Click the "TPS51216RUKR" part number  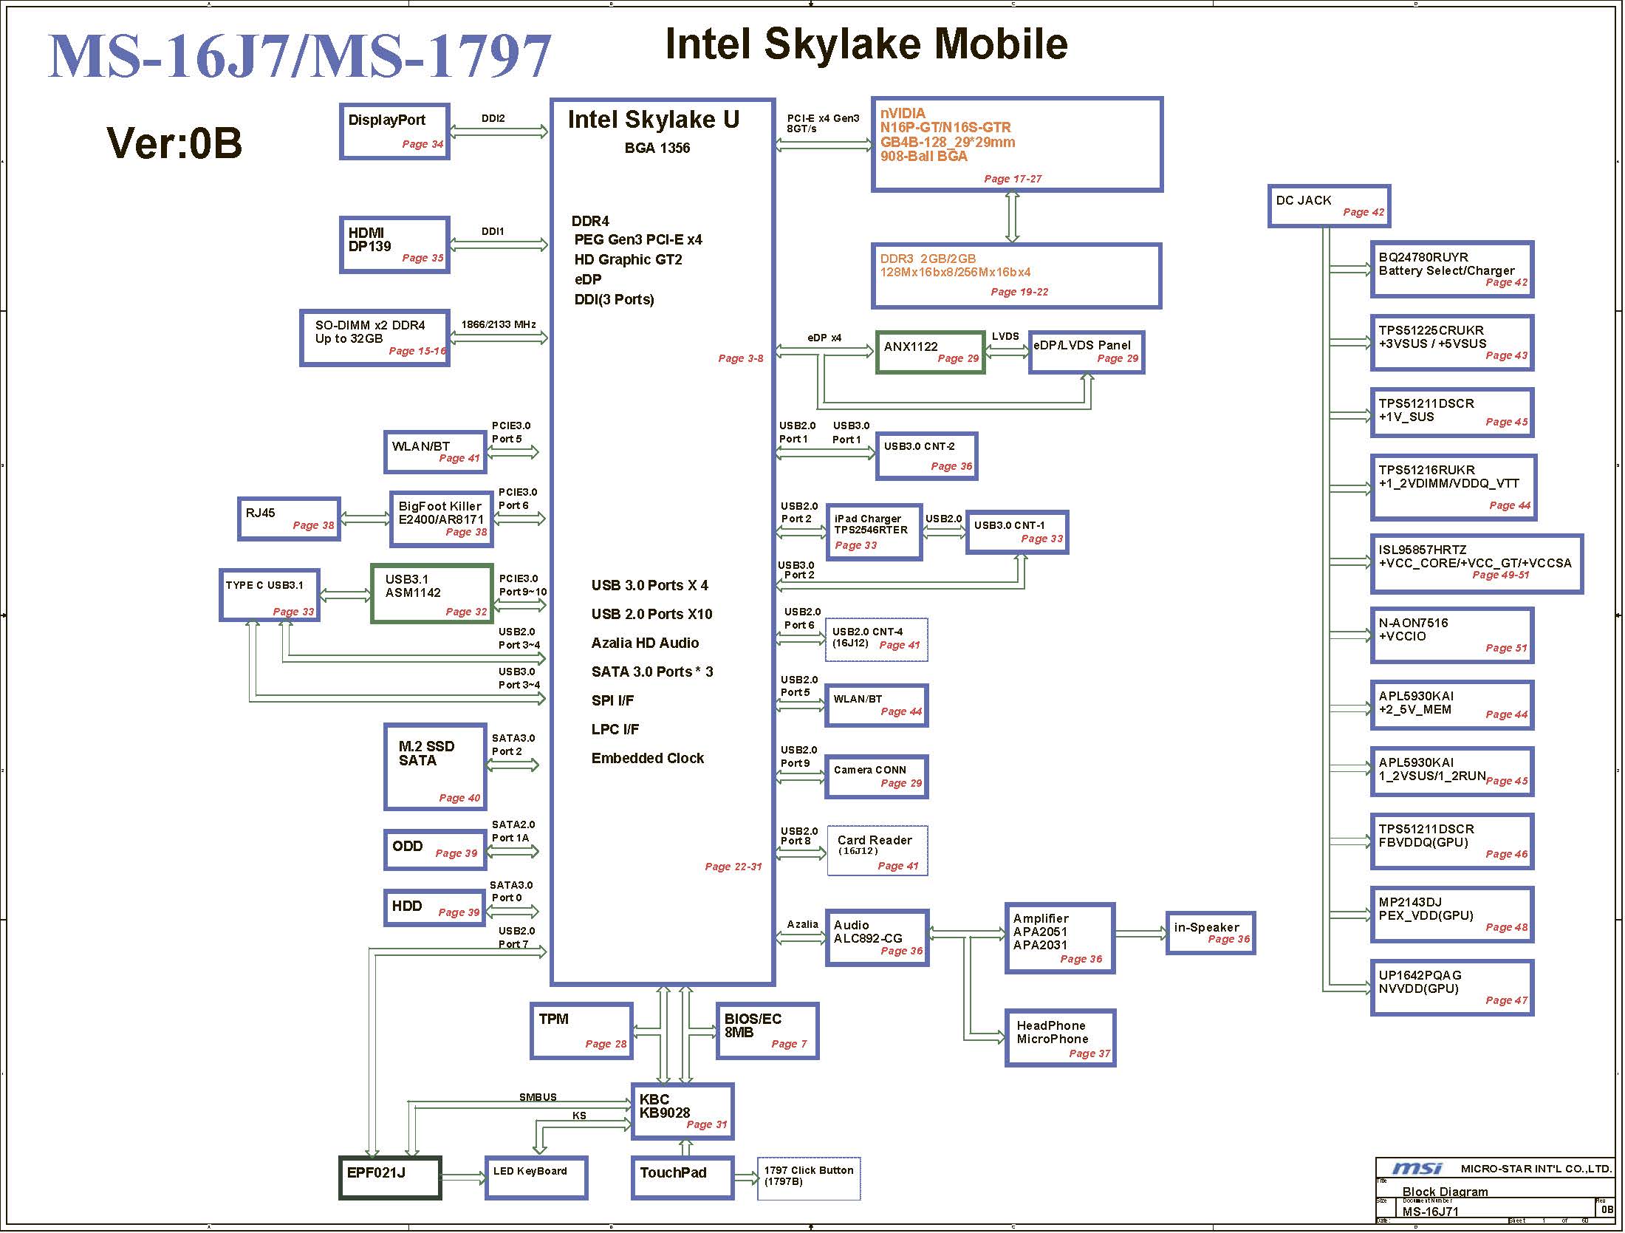[1427, 470]
